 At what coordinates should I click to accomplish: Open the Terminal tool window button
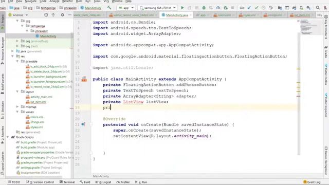(67, 182)
